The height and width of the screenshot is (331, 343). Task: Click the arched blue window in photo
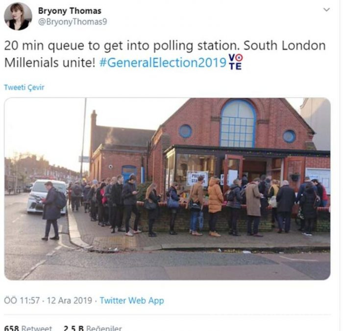tap(238, 123)
